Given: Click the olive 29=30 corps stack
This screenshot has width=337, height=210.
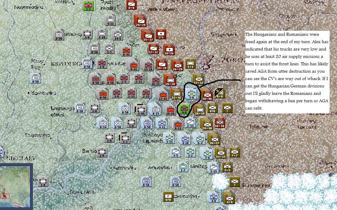Looking at the screenshot, I should point(207,124).
